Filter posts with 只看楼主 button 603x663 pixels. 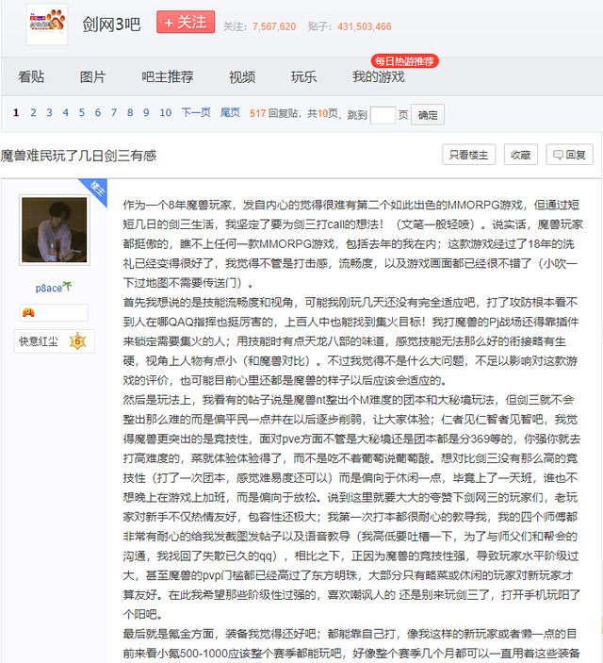click(468, 155)
